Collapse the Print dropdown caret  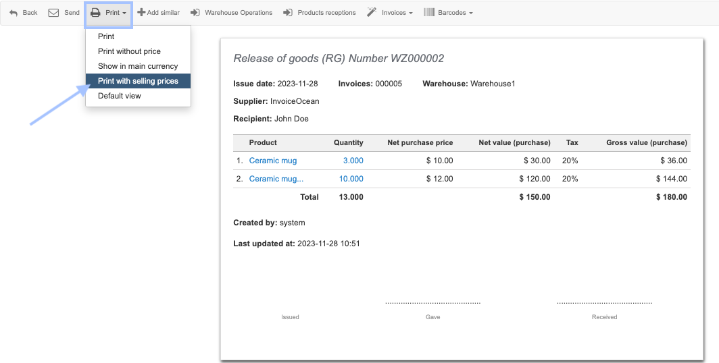[x=124, y=13]
